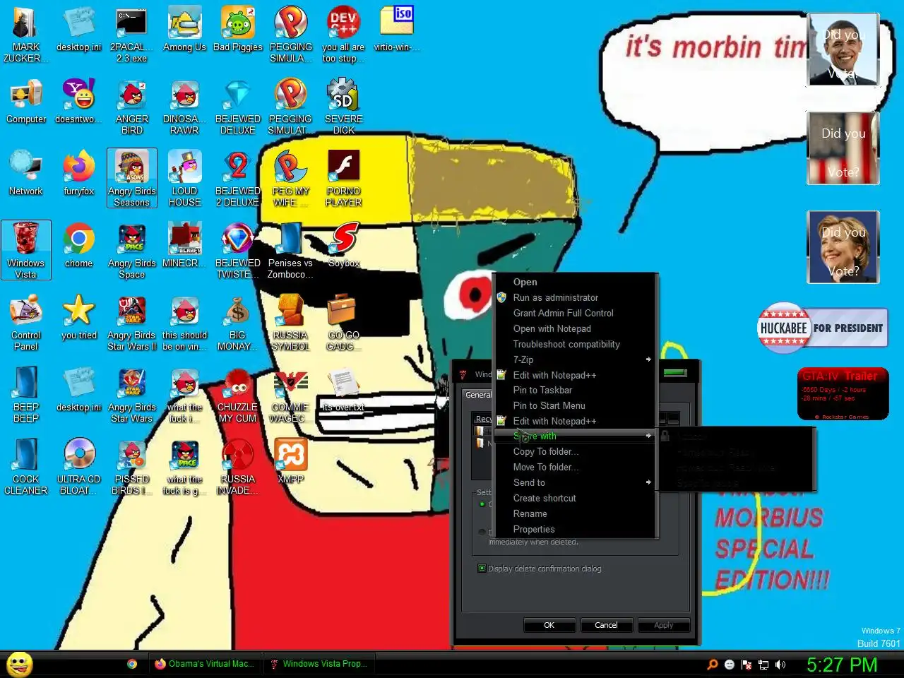This screenshot has height=678, width=904.
Task: Choose Open with Notepad
Action: (x=574, y=328)
